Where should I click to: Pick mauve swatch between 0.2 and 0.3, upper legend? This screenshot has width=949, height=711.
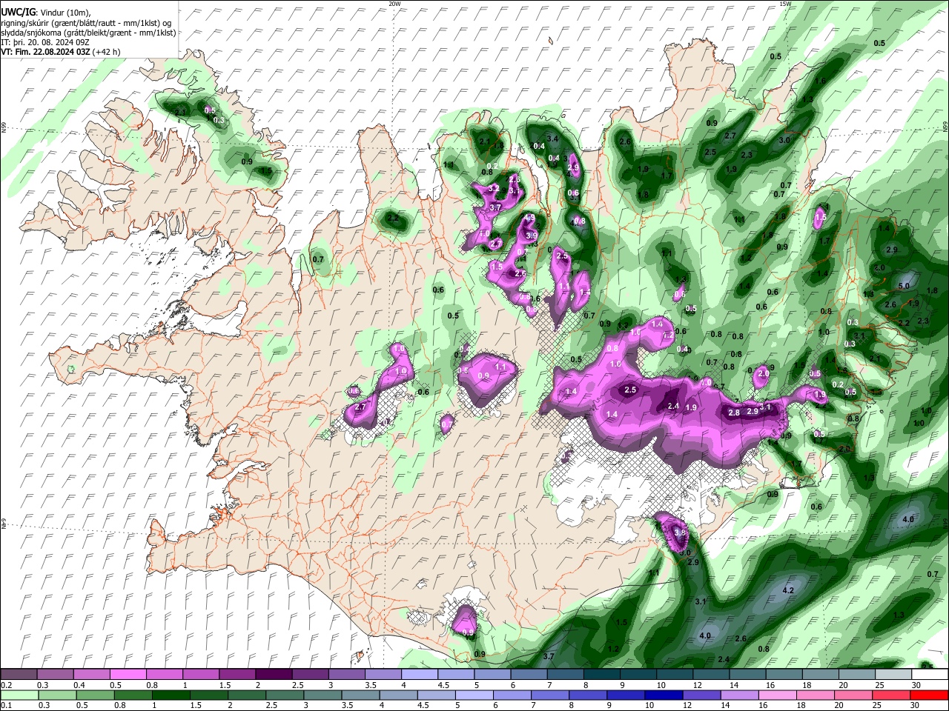(19, 674)
